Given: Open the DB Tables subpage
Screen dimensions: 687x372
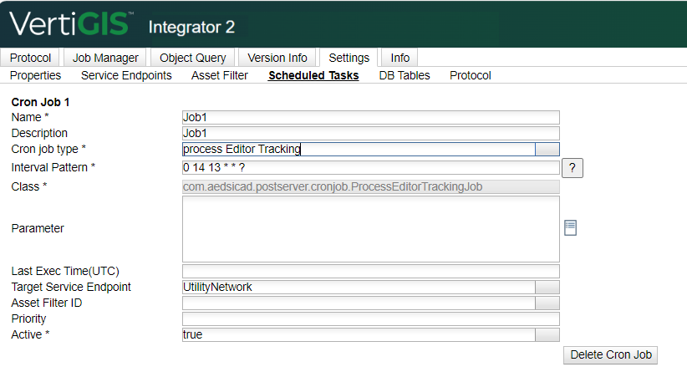Looking at the screenshot, I should point(405,75).
